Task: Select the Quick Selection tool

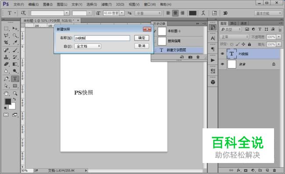Action: pyautogui.click(x=15, y=36)
